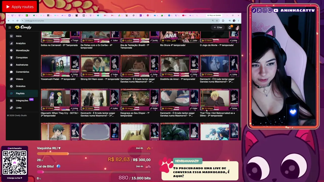Click the browser address bar URL
The width and height of the screenshot is (324, 182).
pos(34,21)
